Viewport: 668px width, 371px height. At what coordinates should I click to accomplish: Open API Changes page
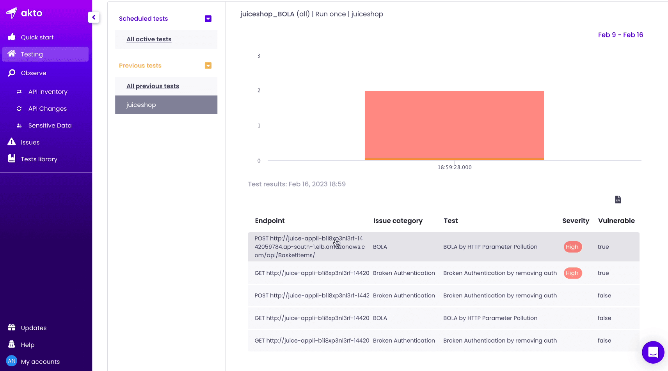[48, 109]
